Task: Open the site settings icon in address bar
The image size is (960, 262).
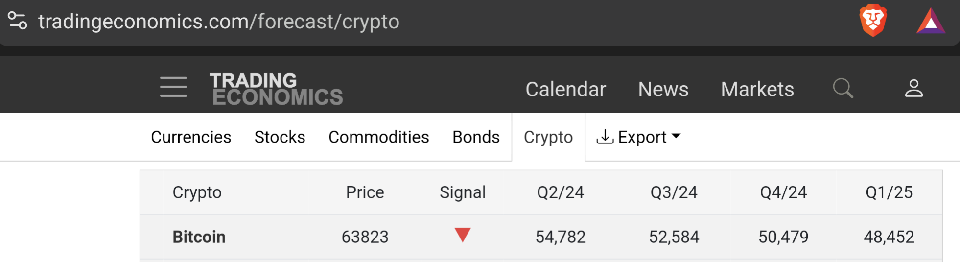Action: (x=18, y=21)
